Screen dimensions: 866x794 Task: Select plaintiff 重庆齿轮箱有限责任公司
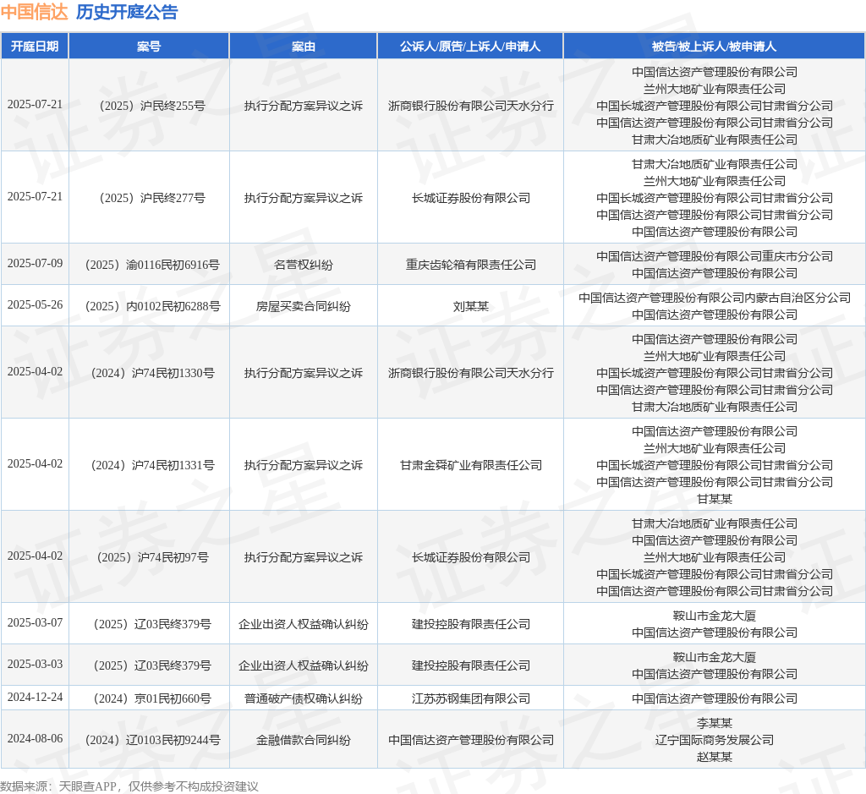[470, 265]
